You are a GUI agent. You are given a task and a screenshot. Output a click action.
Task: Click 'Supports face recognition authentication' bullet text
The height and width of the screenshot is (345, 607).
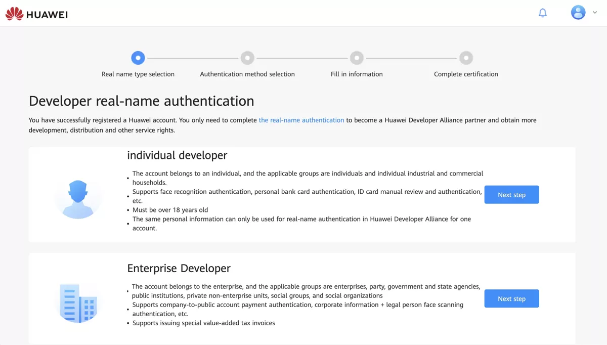pyautogui.click(x=307, y=196)
